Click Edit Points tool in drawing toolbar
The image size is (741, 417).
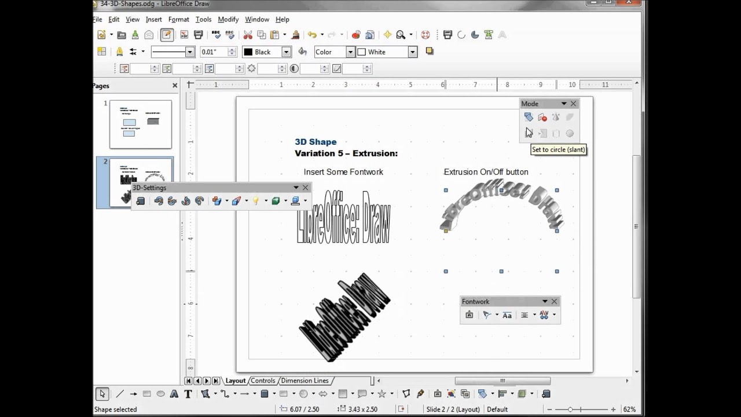click(x=406, y=394)
